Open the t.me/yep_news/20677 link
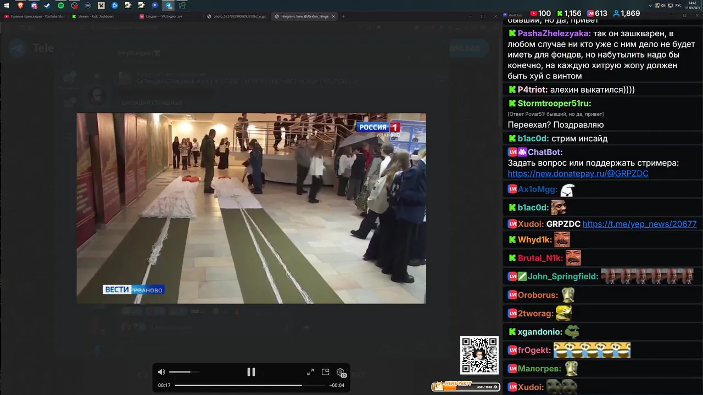This screenshot has width=703, height=395. click(x=639, y=224)
